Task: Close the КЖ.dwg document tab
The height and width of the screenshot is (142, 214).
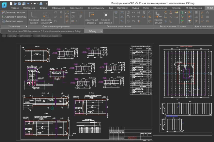Action: 102,31
